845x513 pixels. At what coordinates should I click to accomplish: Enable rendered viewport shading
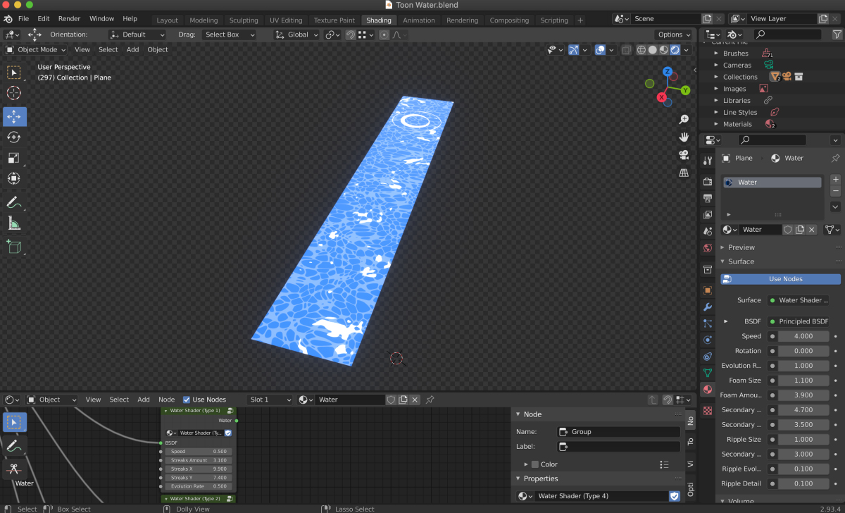(675, 50)
